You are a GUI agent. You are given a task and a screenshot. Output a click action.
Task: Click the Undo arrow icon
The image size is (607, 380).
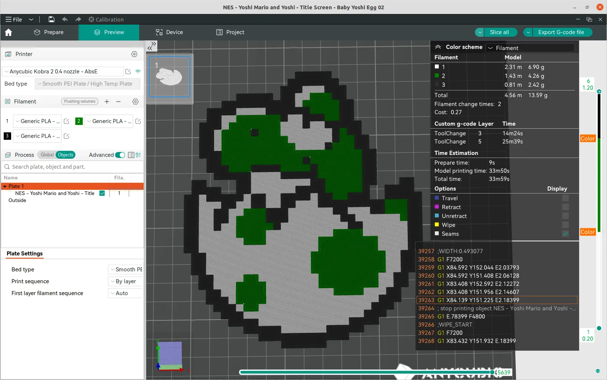tap(65, 19)
